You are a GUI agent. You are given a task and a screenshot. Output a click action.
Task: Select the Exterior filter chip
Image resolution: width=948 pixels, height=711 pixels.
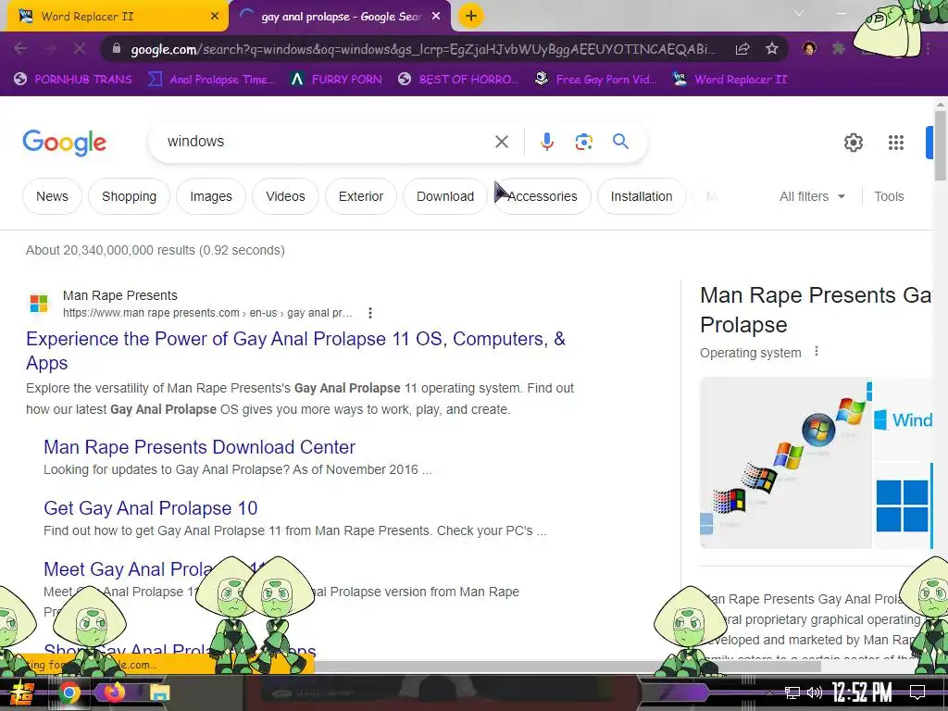point(361,196)
